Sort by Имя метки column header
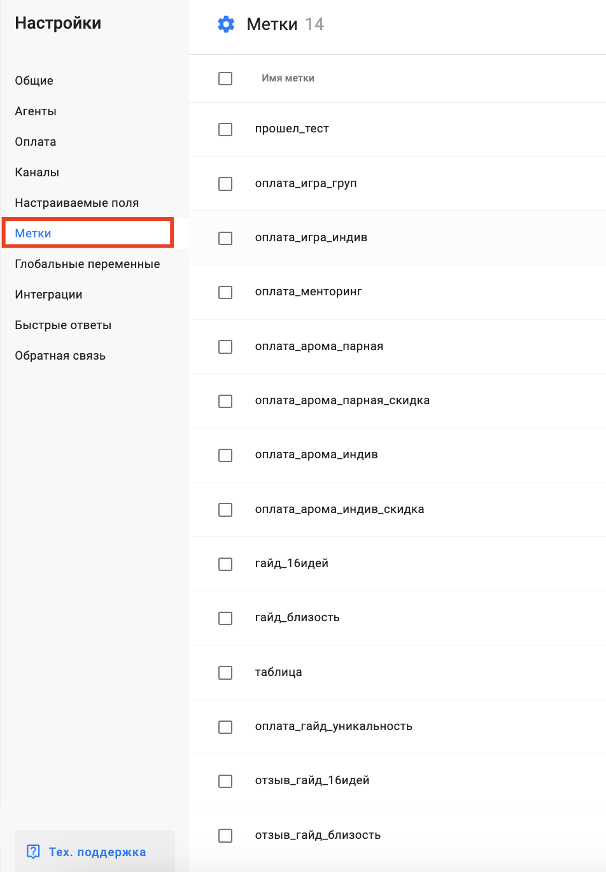This screenshot has width=606, height=872. (288, 78)
